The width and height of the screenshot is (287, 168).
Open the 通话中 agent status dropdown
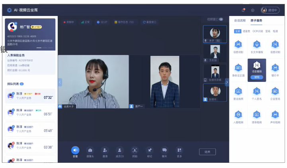point(270,10)
